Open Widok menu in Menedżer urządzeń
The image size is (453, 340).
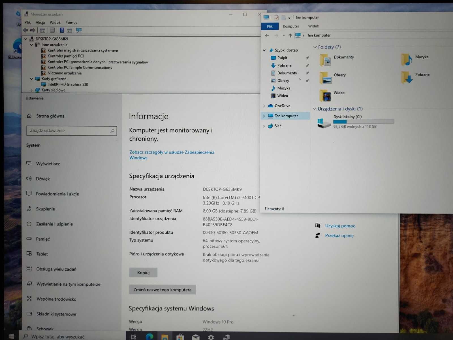(55, 22)
